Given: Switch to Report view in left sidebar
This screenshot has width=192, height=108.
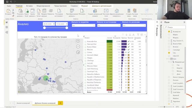Looking at the screenshot, I should [x=7, y=22].
